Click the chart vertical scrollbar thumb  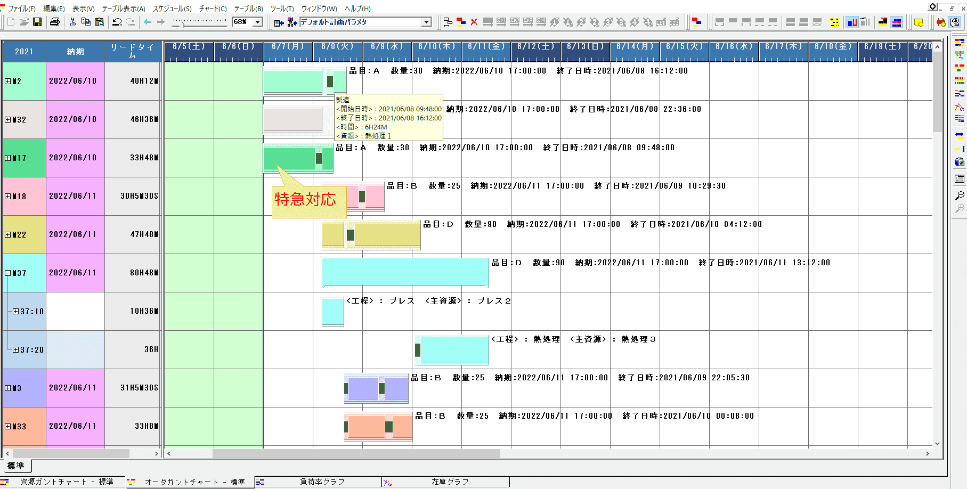coord(938,92)
